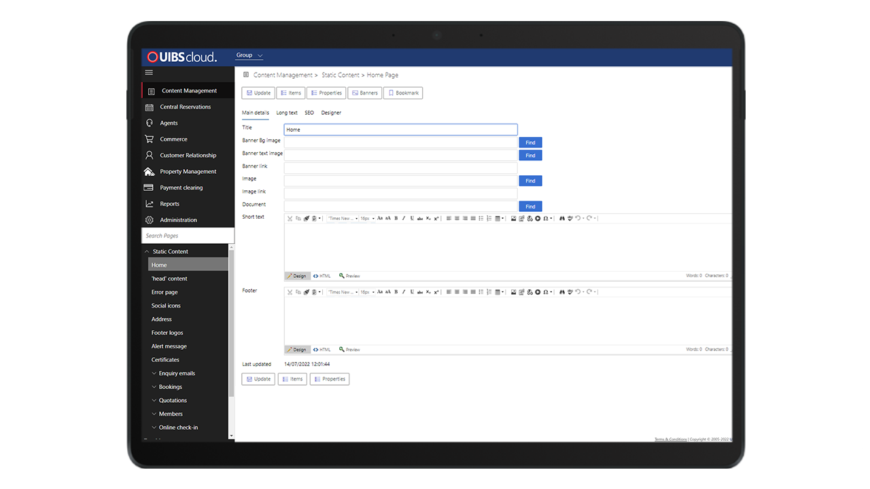Click Cut icon in Short text toolbar
The height and width of the screenshot is (489, 870).
point(290,219)
